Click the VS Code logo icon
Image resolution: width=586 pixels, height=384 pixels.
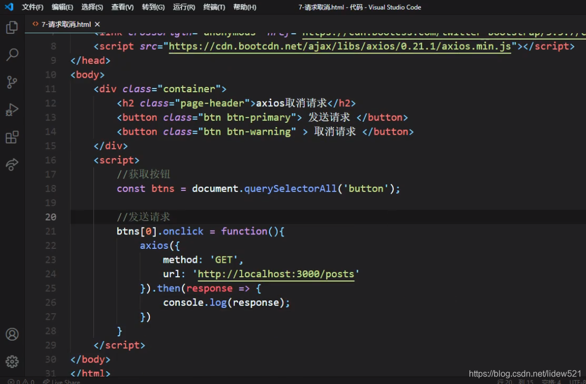[9, 7]
